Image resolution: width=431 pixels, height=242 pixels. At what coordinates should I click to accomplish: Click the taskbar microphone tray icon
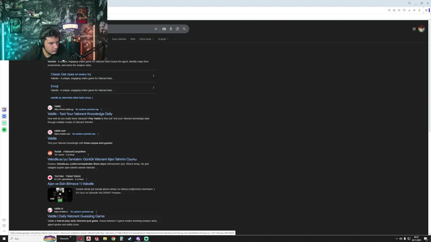405,239
